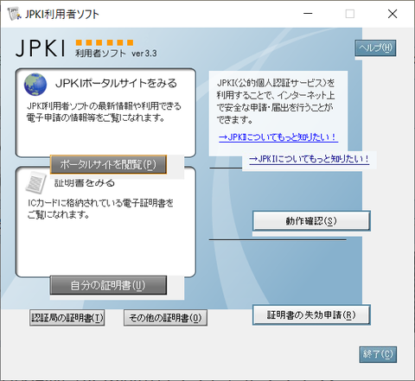Click the JPKI service description text

coord(276,101)
